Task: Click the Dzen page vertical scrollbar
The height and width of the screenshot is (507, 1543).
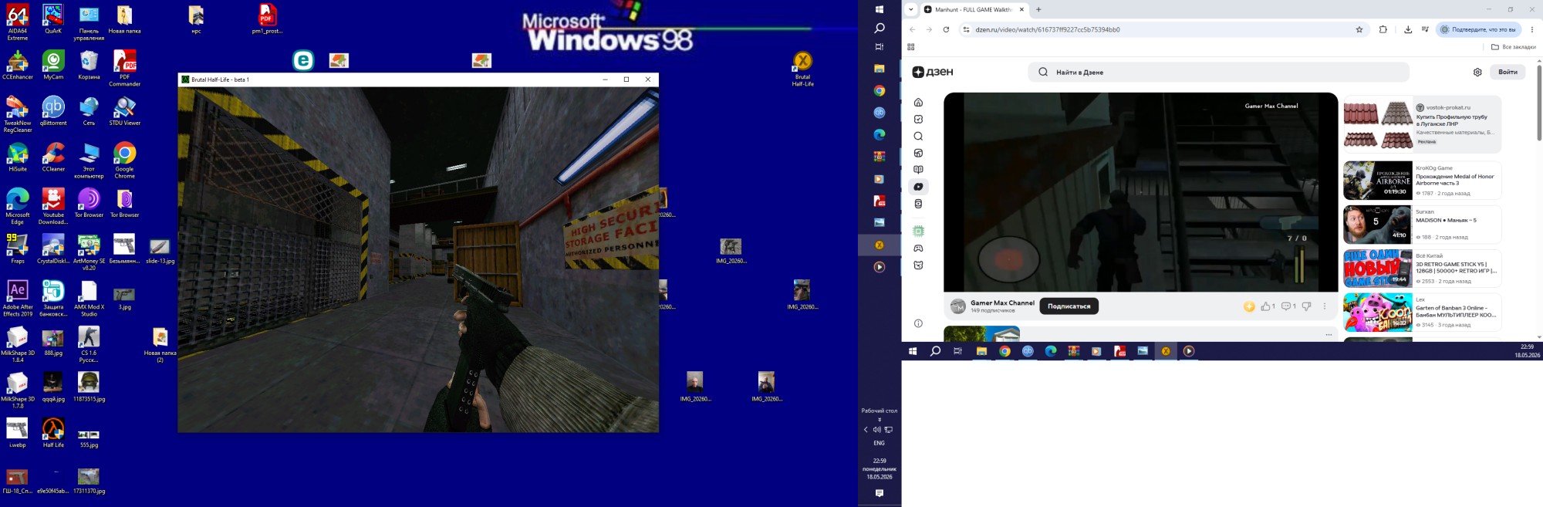Action: tap(1539, 103)
